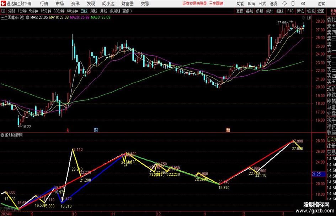Image resolution: width=336 pixels, height=216 pixels.
Task: Click the MA60: 23.09 indicator value
Action: [101, 17]
